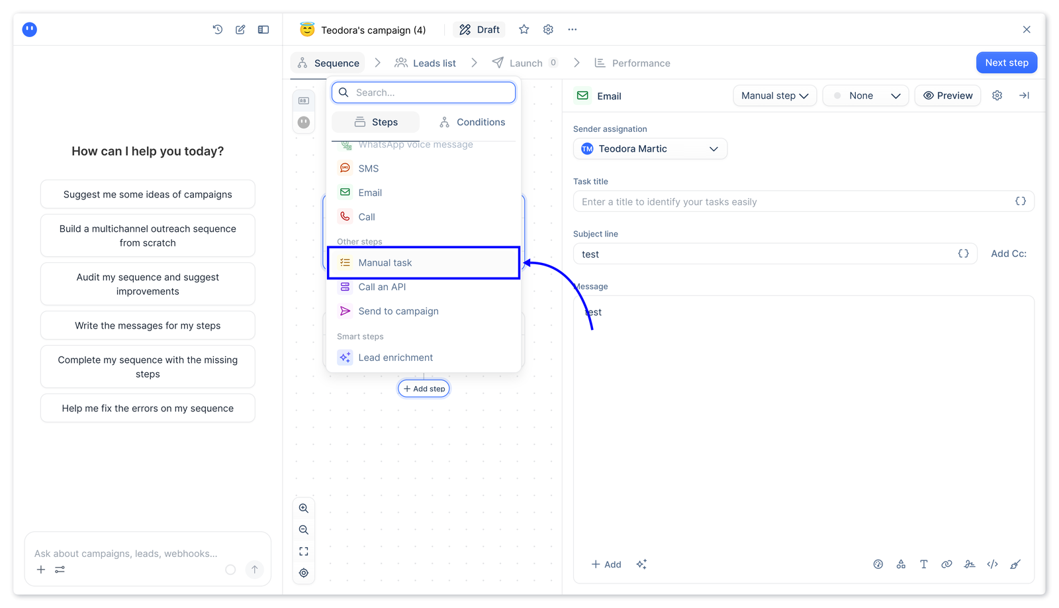This screenshot has height=608, width=1059.
Task: Zoom out on sequence canvas
Action: [x=304, y=530]
